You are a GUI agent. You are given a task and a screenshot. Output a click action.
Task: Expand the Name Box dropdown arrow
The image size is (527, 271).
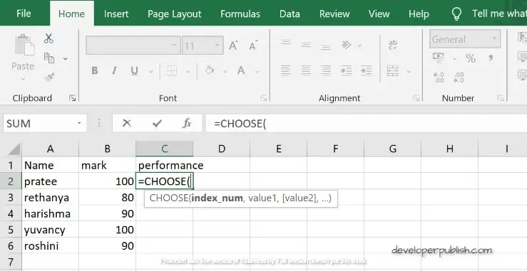(79, 124)
